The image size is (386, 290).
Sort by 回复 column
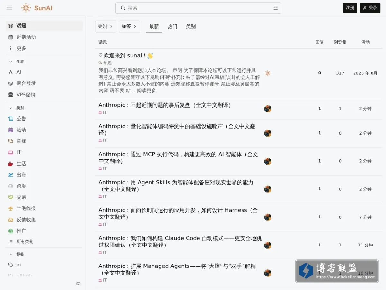319,42
